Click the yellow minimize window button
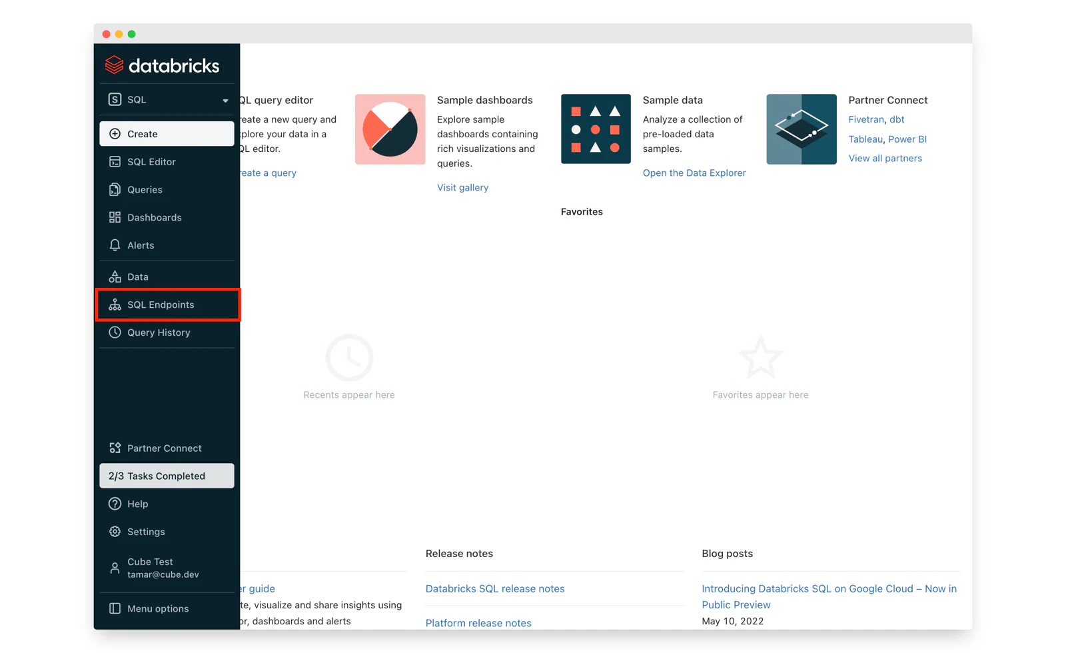This screenshot has width=1066, height=653. pyautogui.click(x=119, y=34)
